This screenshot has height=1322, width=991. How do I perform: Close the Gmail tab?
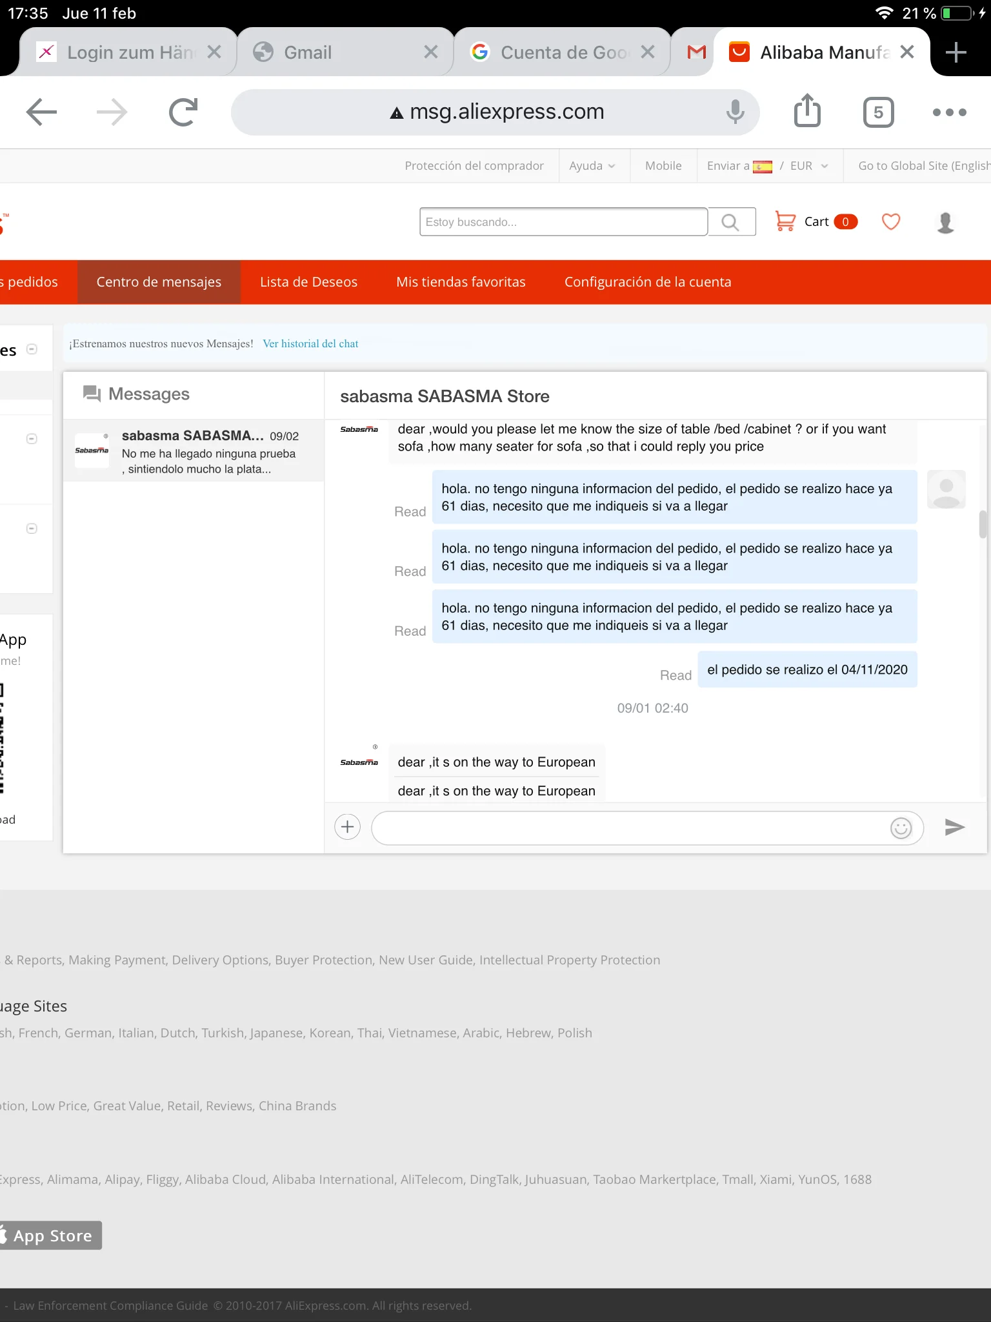[431, 52]
